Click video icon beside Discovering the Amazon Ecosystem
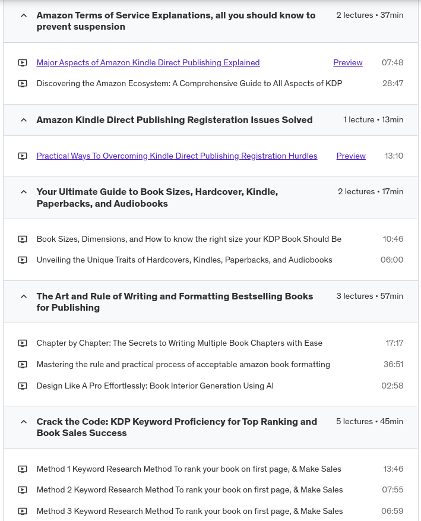Screen dimensions: 421x521 click(23, 84)
